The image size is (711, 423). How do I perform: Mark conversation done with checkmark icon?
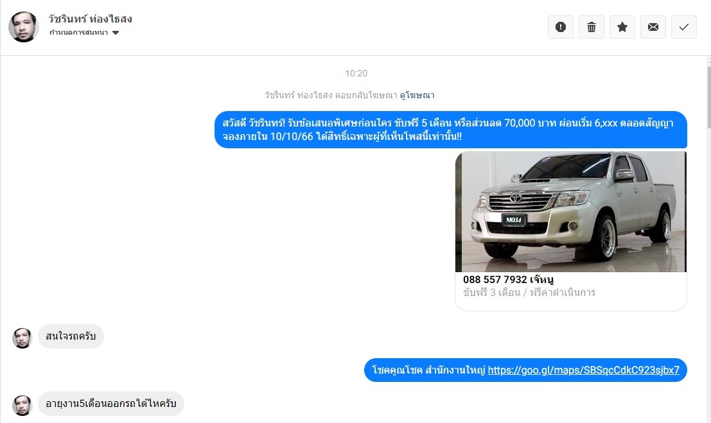pos(684,27)
